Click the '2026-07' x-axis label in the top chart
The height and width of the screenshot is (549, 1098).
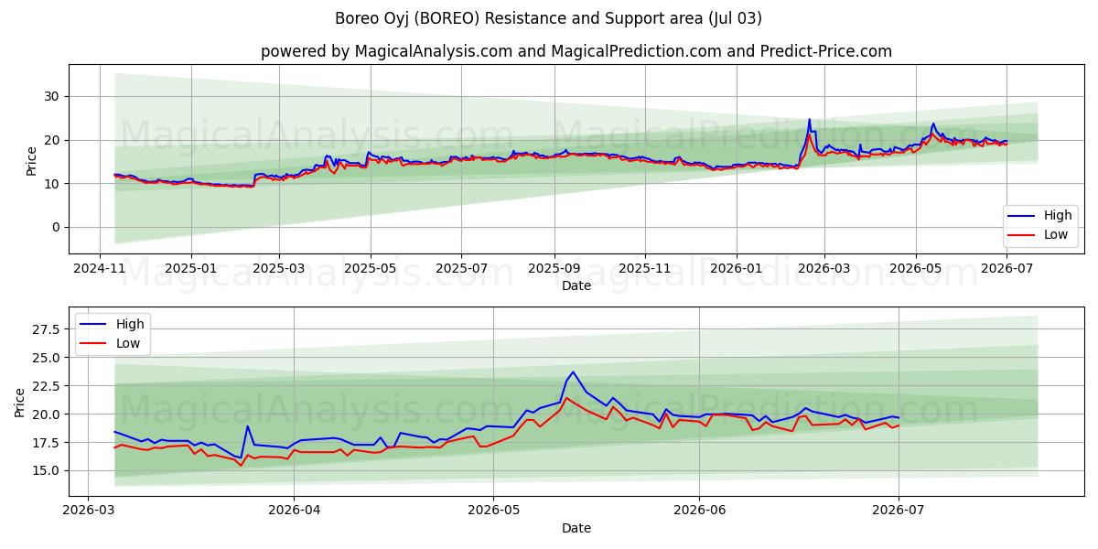pyautogui.click(x=1006, y=269)
